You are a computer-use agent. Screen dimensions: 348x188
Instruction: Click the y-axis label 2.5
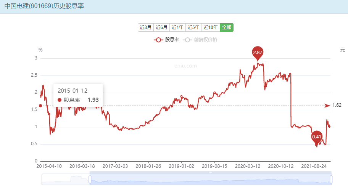pos(34,76)
